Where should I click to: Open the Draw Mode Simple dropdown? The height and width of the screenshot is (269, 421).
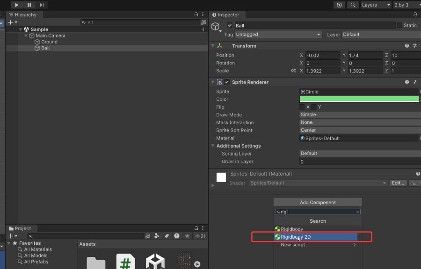360,115
